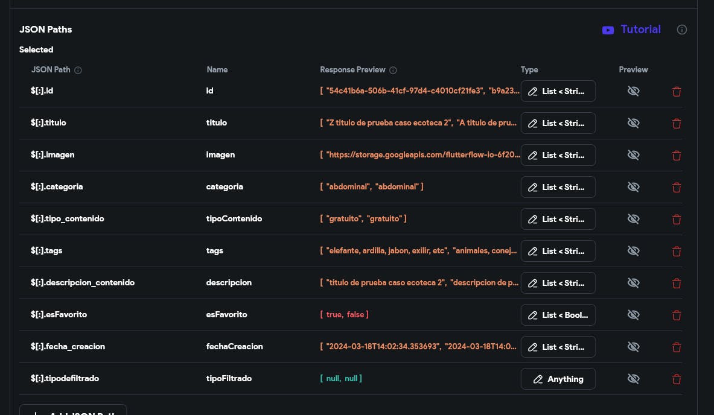The width and height of the screenshot is (714, 415).
Task: Click info icon beside Response Preview header
Action: 393,70
